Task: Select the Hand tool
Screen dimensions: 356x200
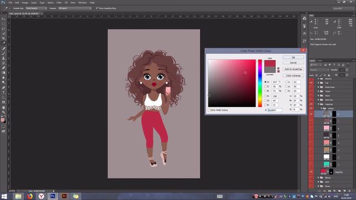Action: (x=3, y=107)
